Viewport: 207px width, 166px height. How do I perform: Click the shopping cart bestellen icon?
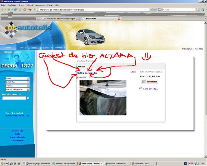149,82
